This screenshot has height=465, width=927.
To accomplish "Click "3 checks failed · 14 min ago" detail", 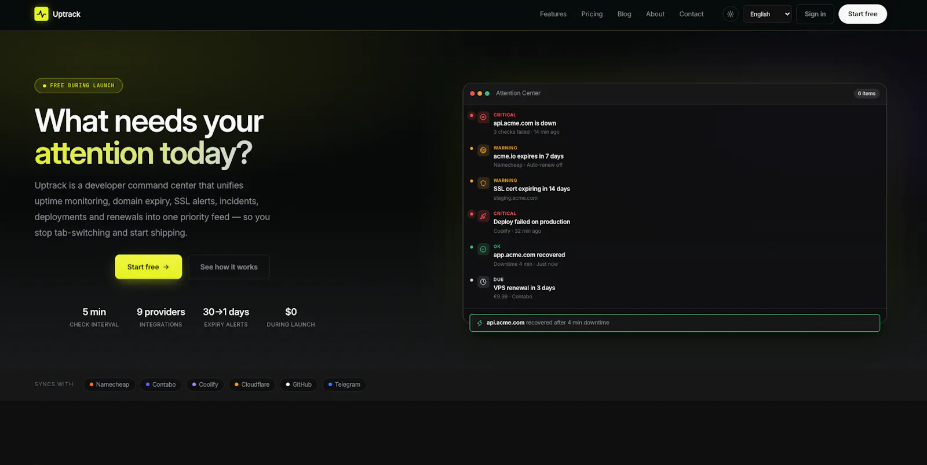I will [526, 132].
